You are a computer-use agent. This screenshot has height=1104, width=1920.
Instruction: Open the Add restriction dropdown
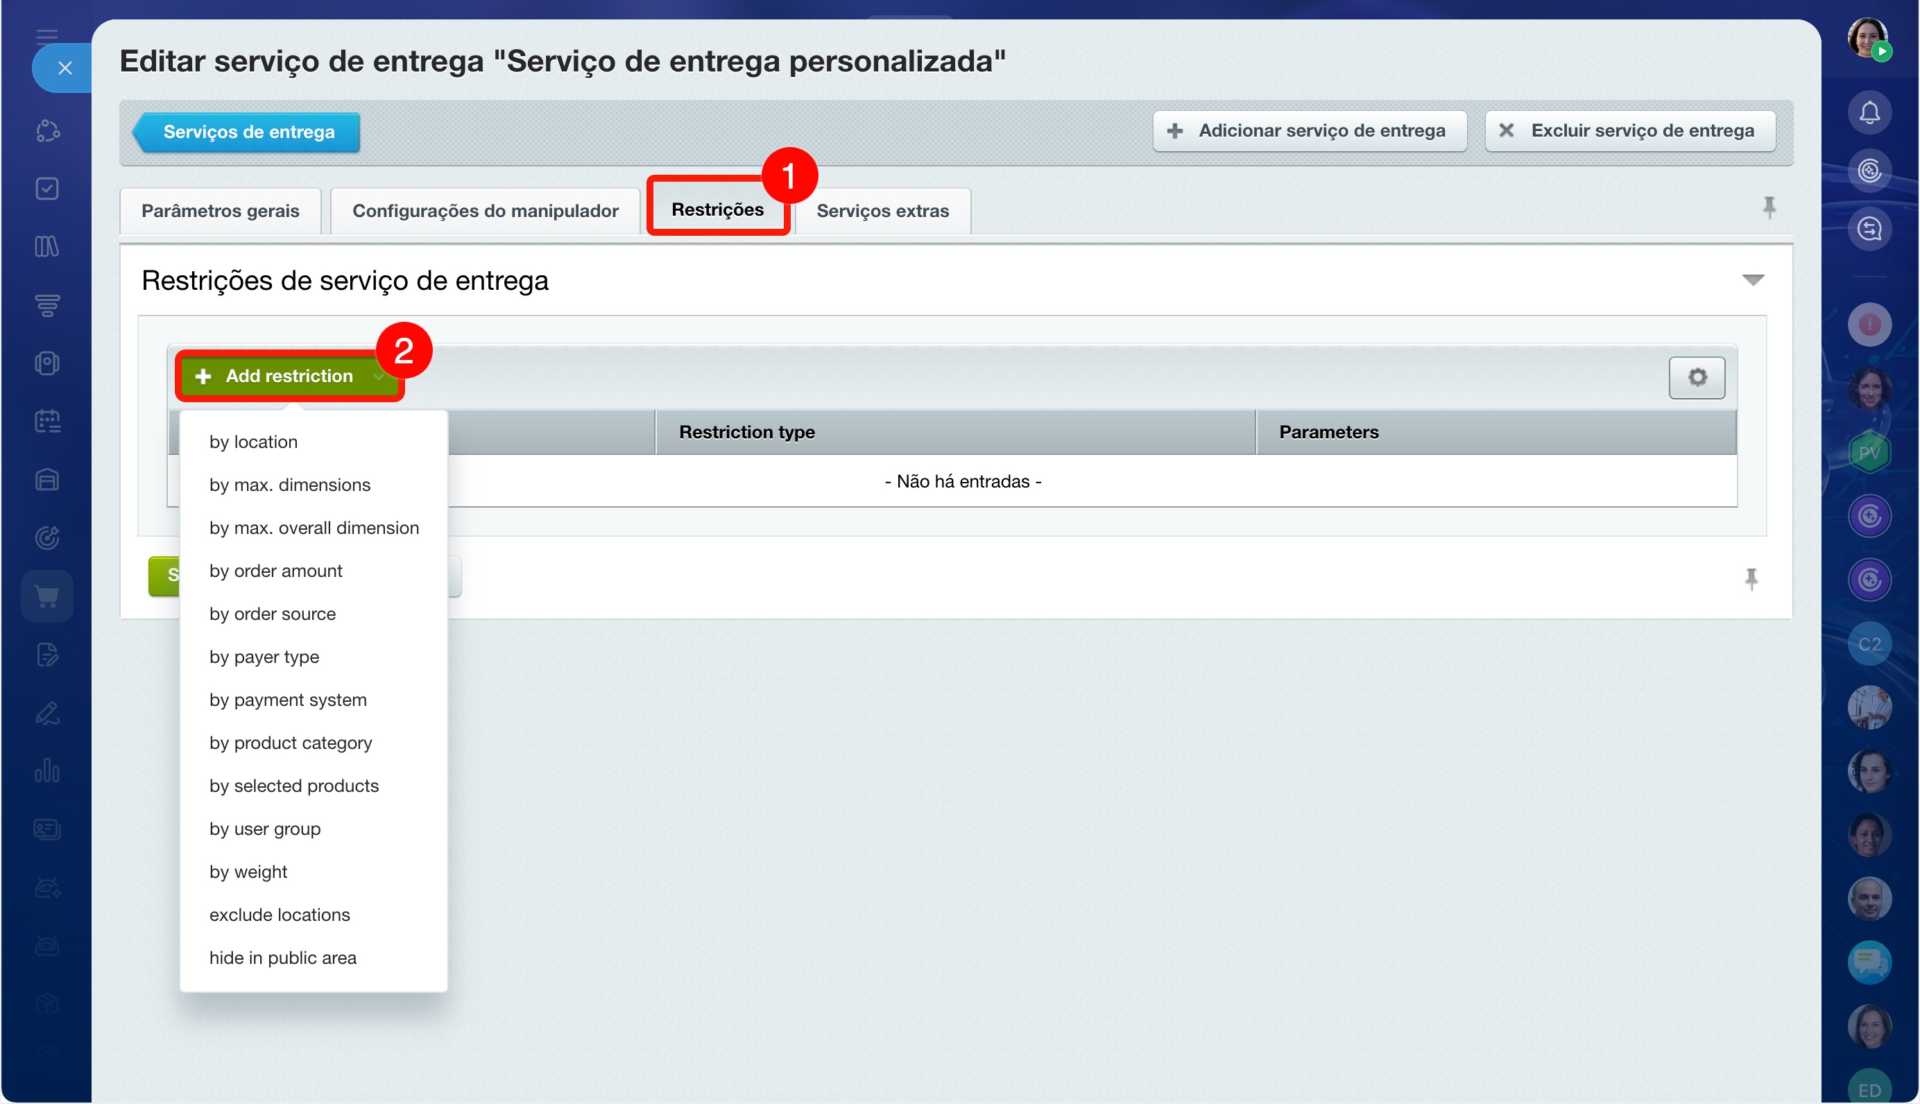(x=289, y=376)
